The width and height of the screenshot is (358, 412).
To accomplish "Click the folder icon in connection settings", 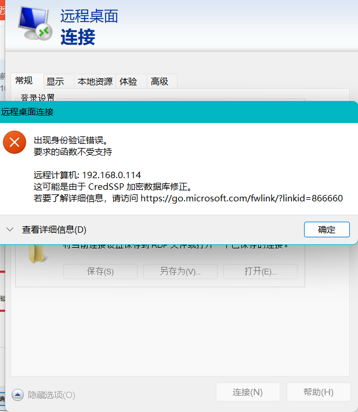I will tap(38, 254).
